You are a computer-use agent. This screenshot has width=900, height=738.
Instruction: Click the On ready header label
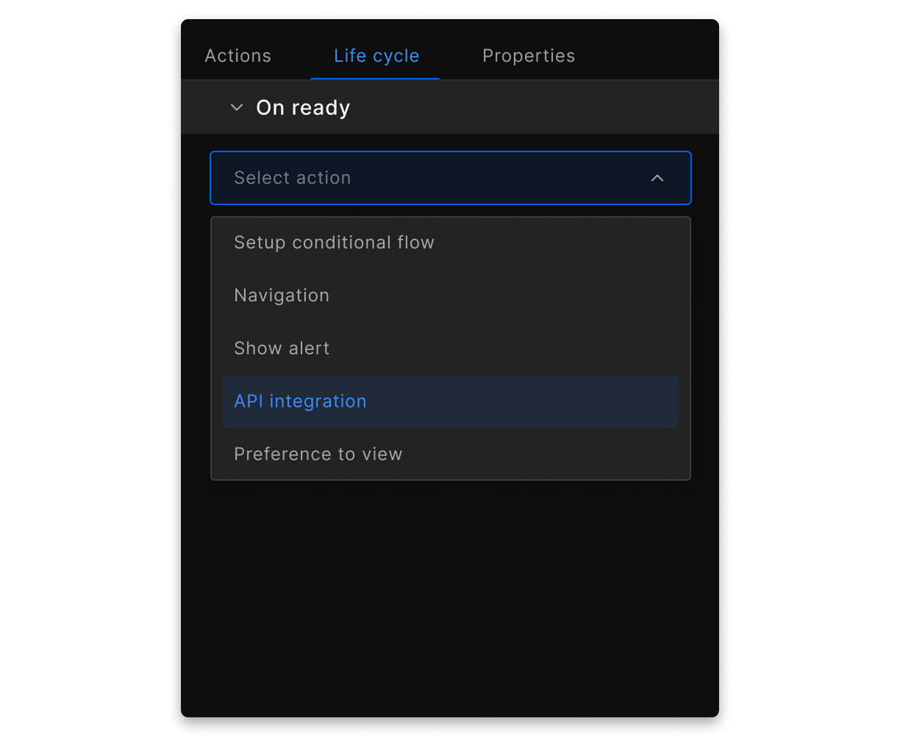302,107
